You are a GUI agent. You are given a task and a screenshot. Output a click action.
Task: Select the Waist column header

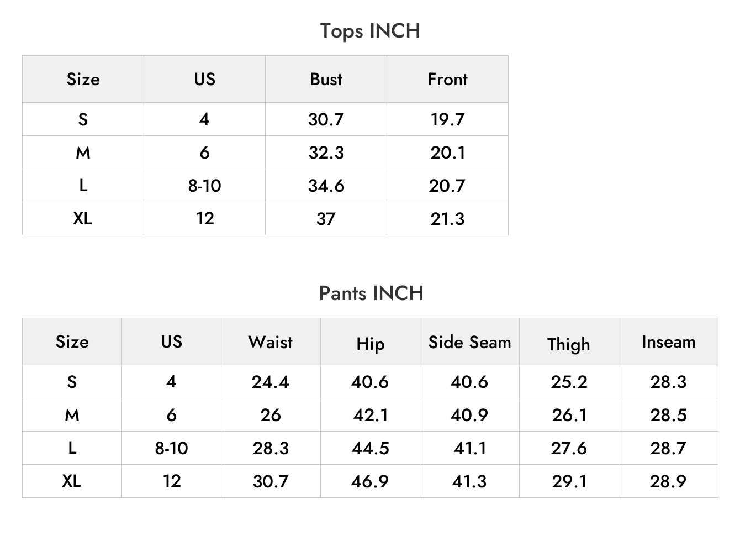point(271,341)
